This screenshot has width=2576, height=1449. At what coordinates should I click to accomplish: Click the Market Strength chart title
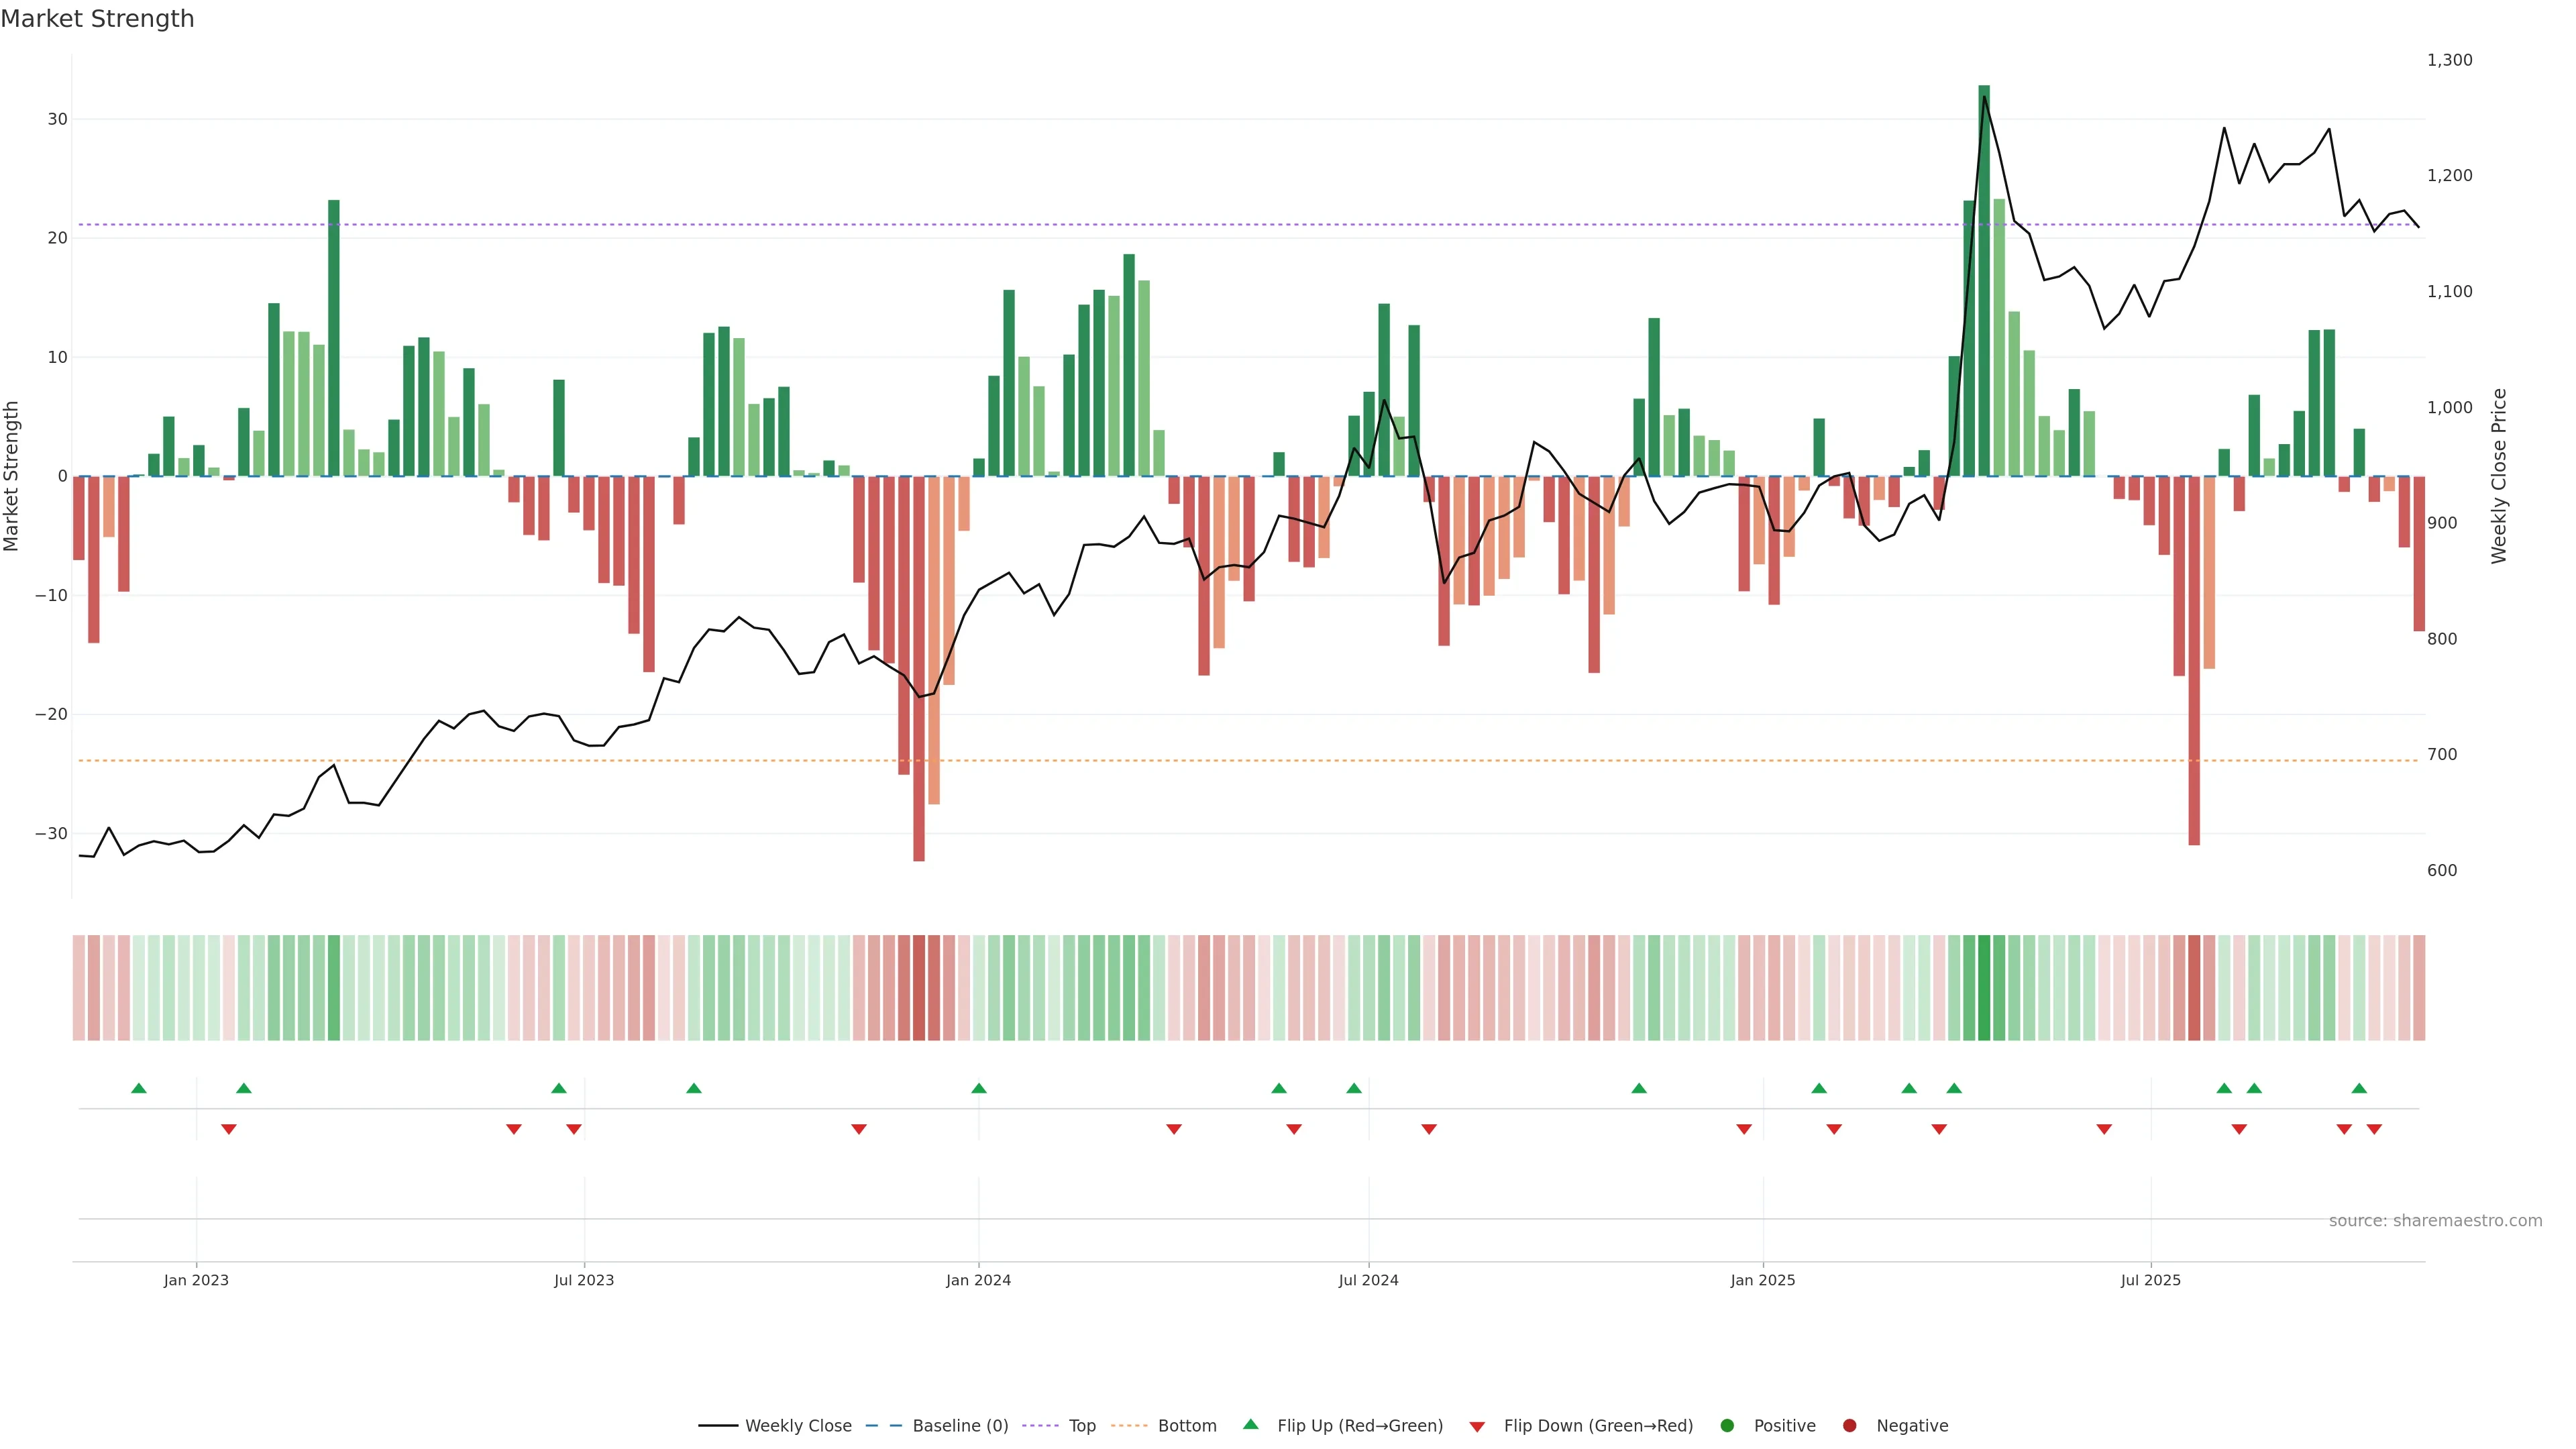click(97, 19)
